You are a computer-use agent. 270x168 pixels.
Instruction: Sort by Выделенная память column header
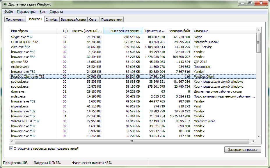123,31
